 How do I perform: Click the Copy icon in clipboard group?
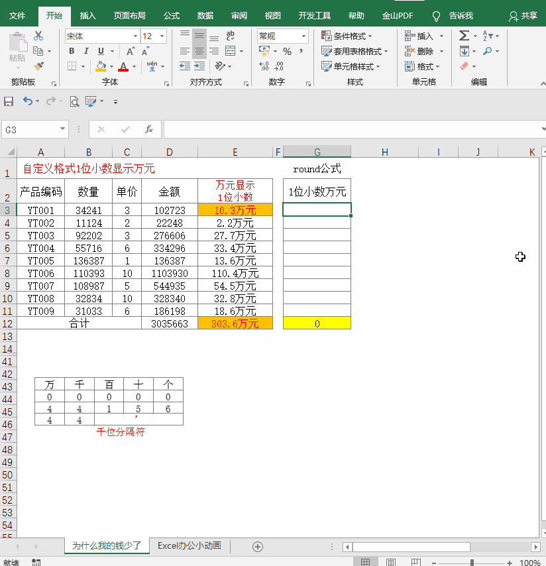[38, 51]
